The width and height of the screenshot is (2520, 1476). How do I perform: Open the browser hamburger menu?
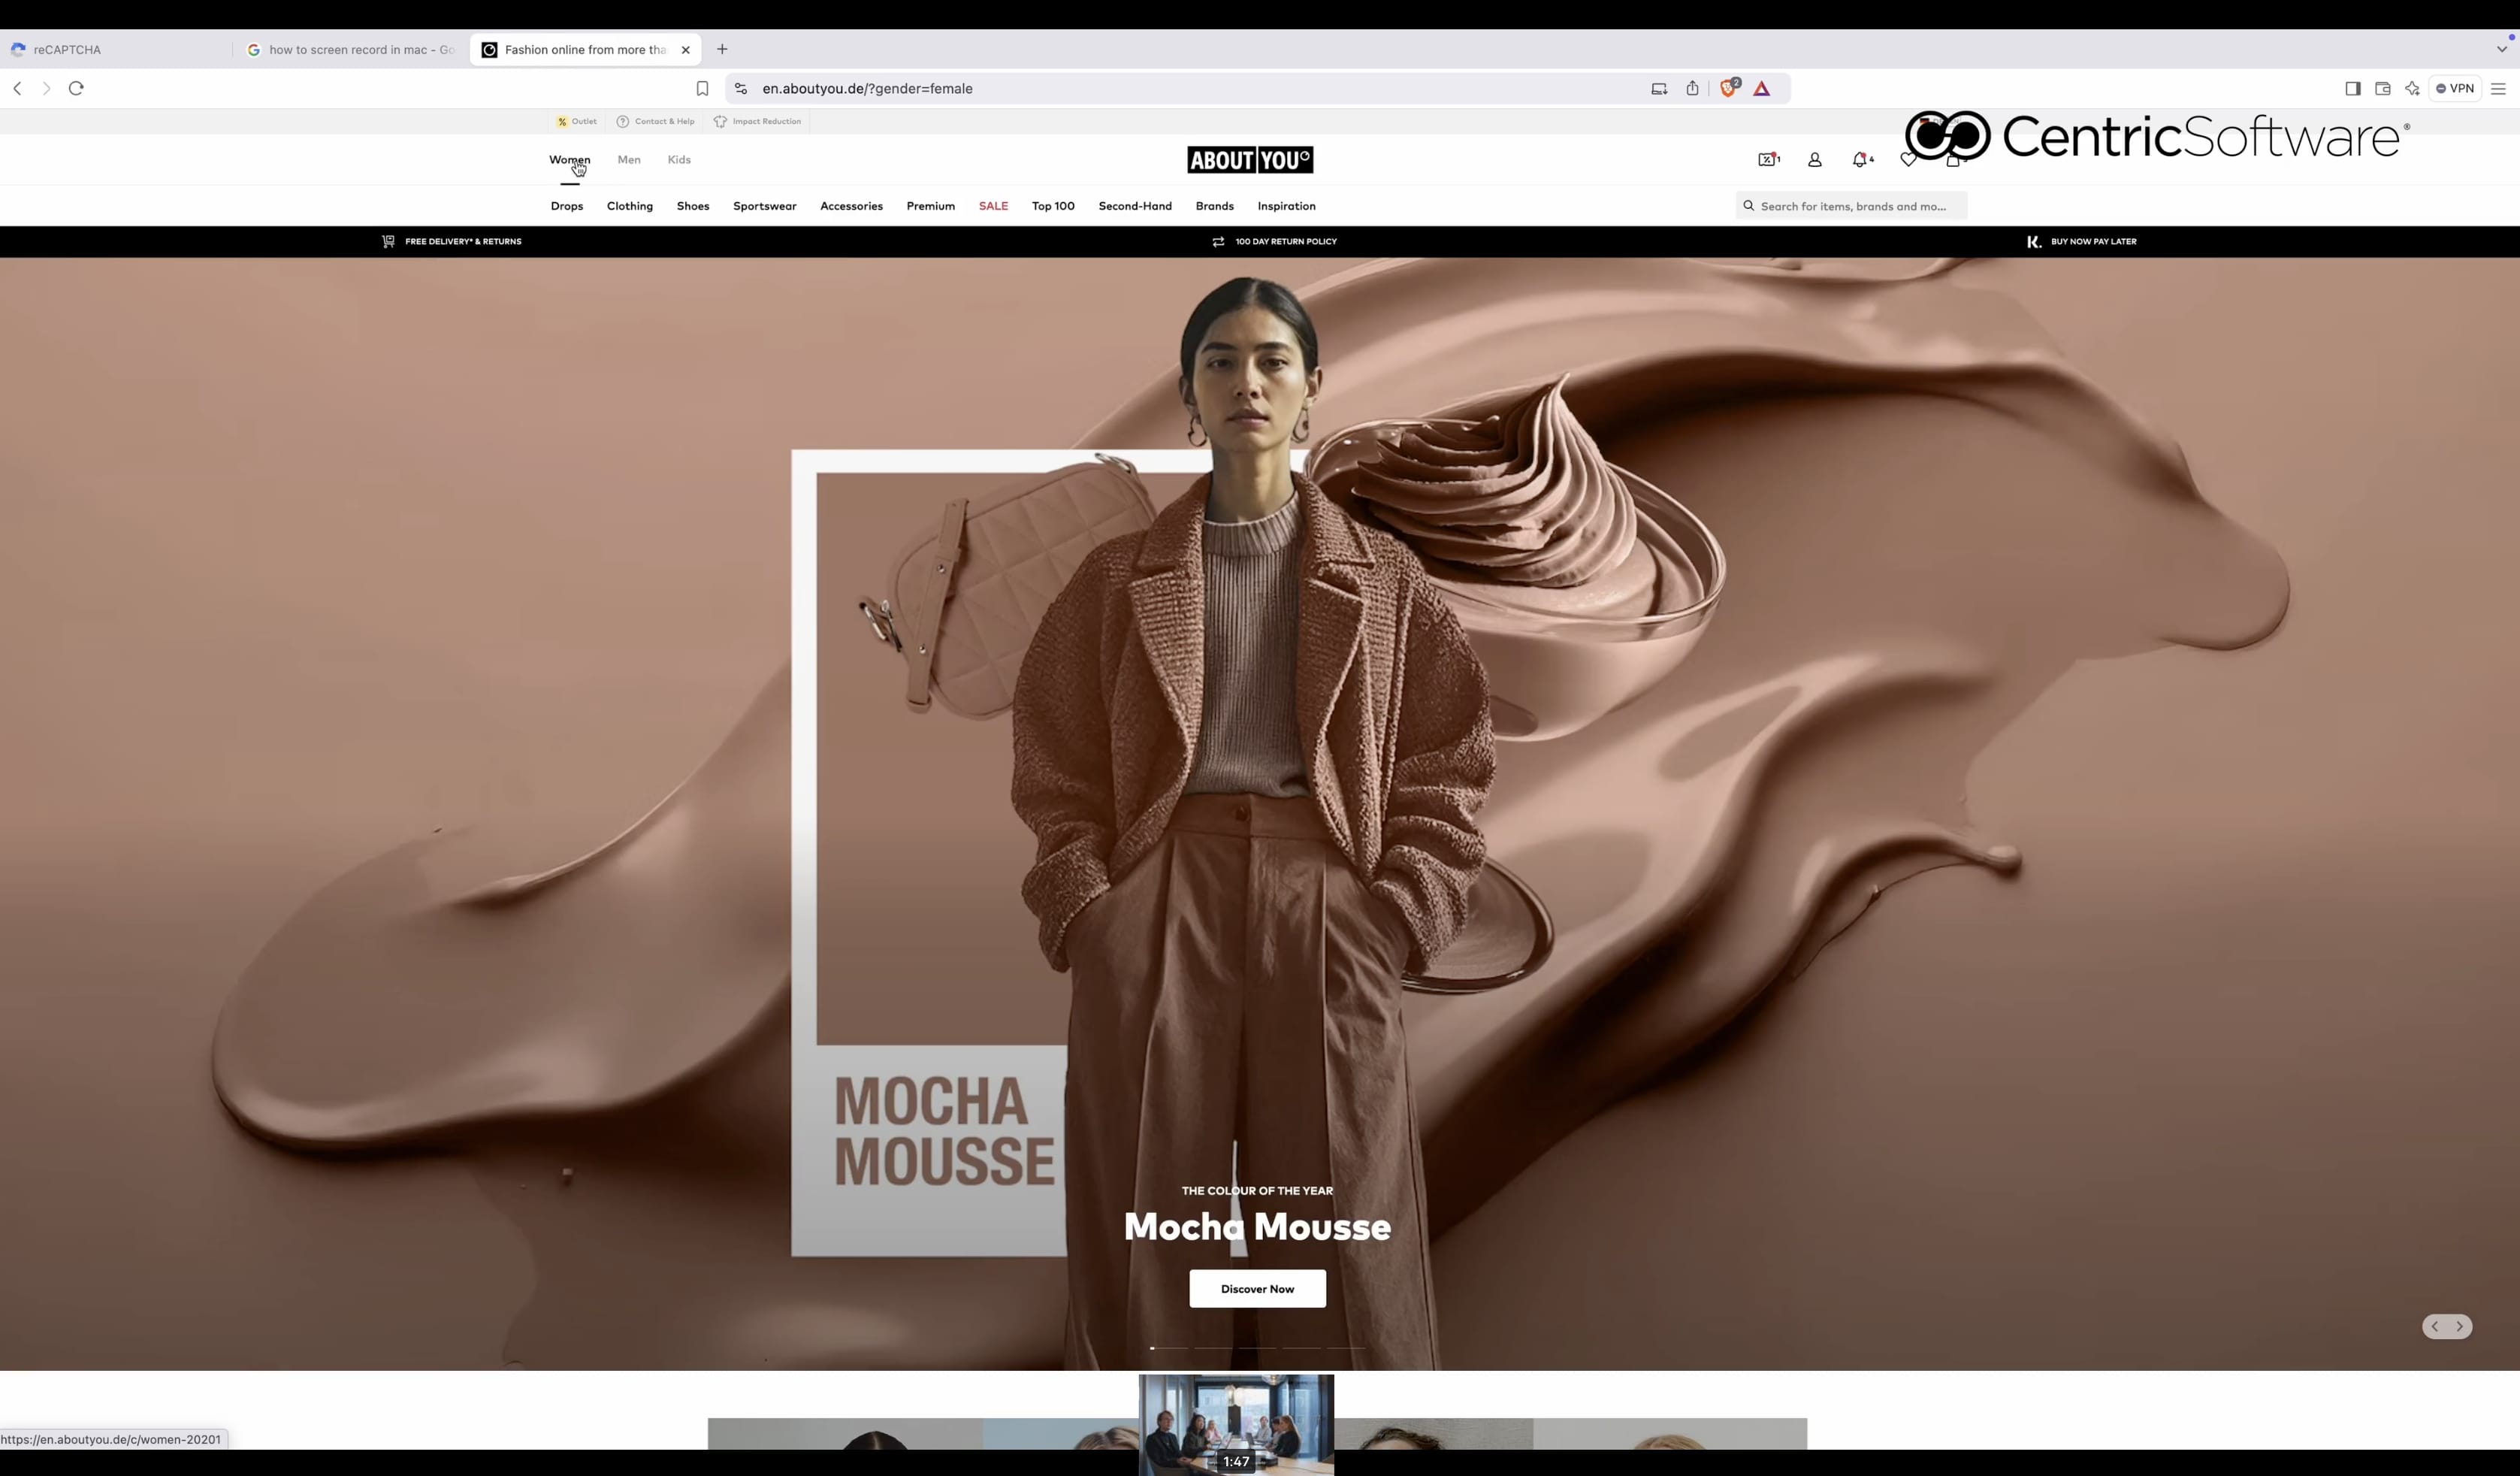coord(2498,89)
